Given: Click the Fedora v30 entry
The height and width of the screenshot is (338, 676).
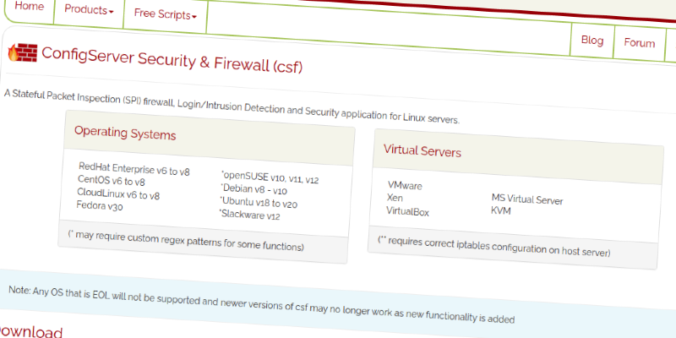Looking at the screenshot, I should (x=100, y=205).
